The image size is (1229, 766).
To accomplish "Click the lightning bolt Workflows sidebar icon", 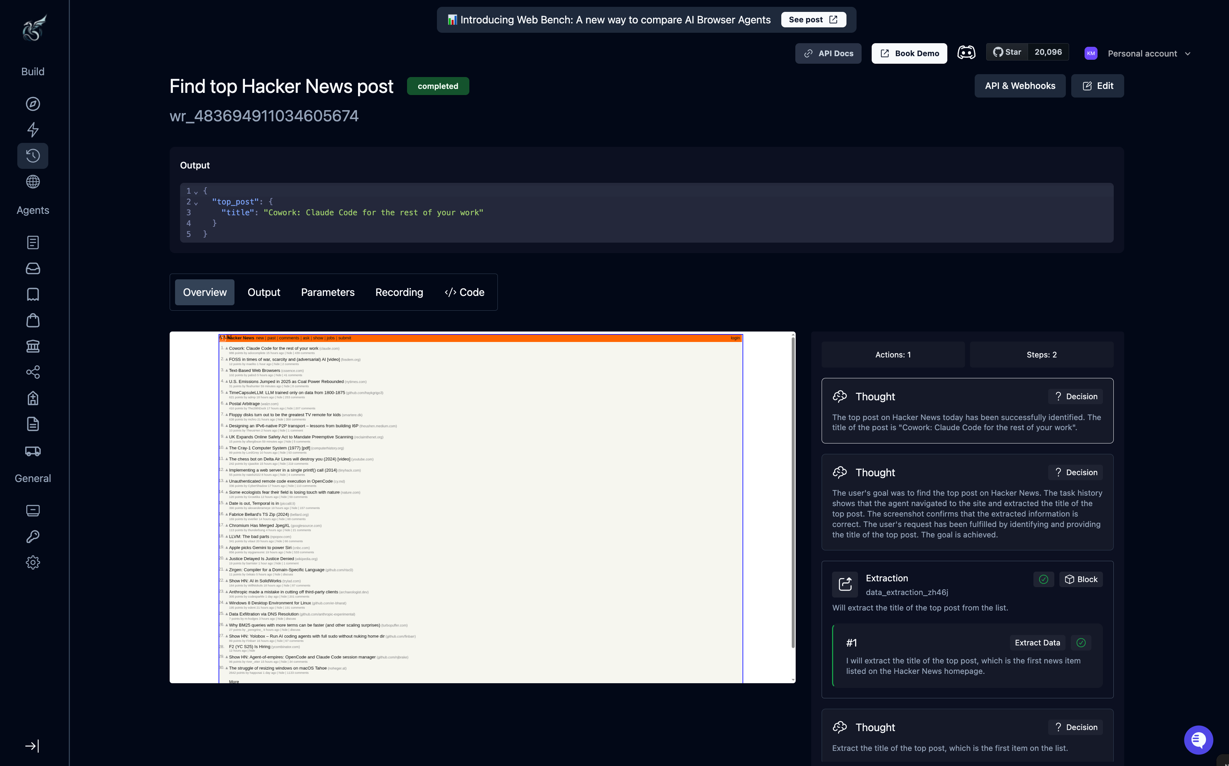I will point(33,130).
